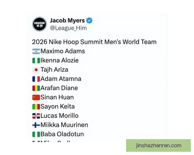
Task: Open Jacob Myers profile name link
Action: [67, 20]
